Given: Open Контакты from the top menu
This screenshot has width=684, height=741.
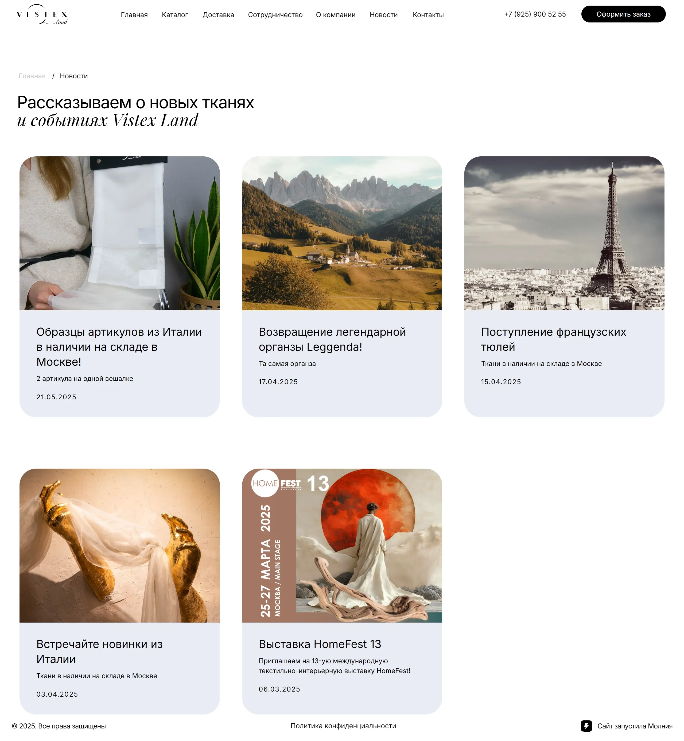Looking at the screenshot, I should pyautogui.click(x=428, y=15).
